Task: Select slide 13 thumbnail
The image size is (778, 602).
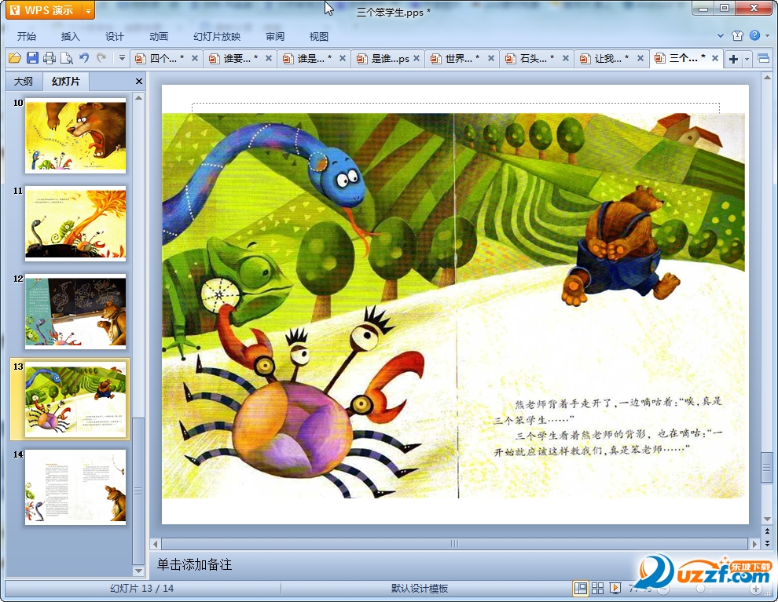Action: [75, 400]
